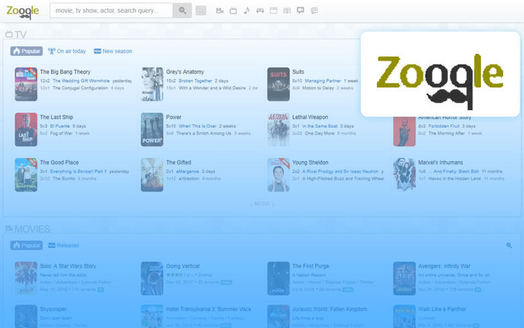
Task: Open episode Motion to Delay
Action: coord(318,88)
